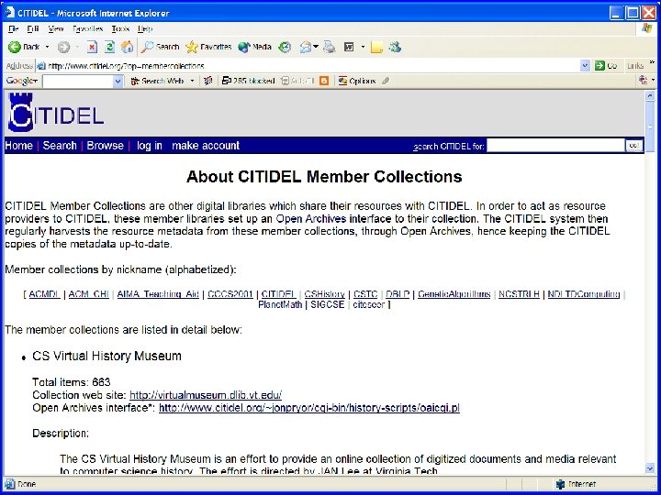This screenshot has height=495, width=661.
Task: Open the Media pane globe icon
Action: [244, 47]
